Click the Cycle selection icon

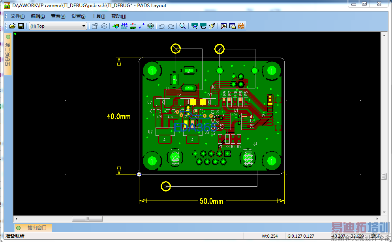(x=104, y=26)
